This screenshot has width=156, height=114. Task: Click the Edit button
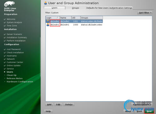(x=58, y=104)
